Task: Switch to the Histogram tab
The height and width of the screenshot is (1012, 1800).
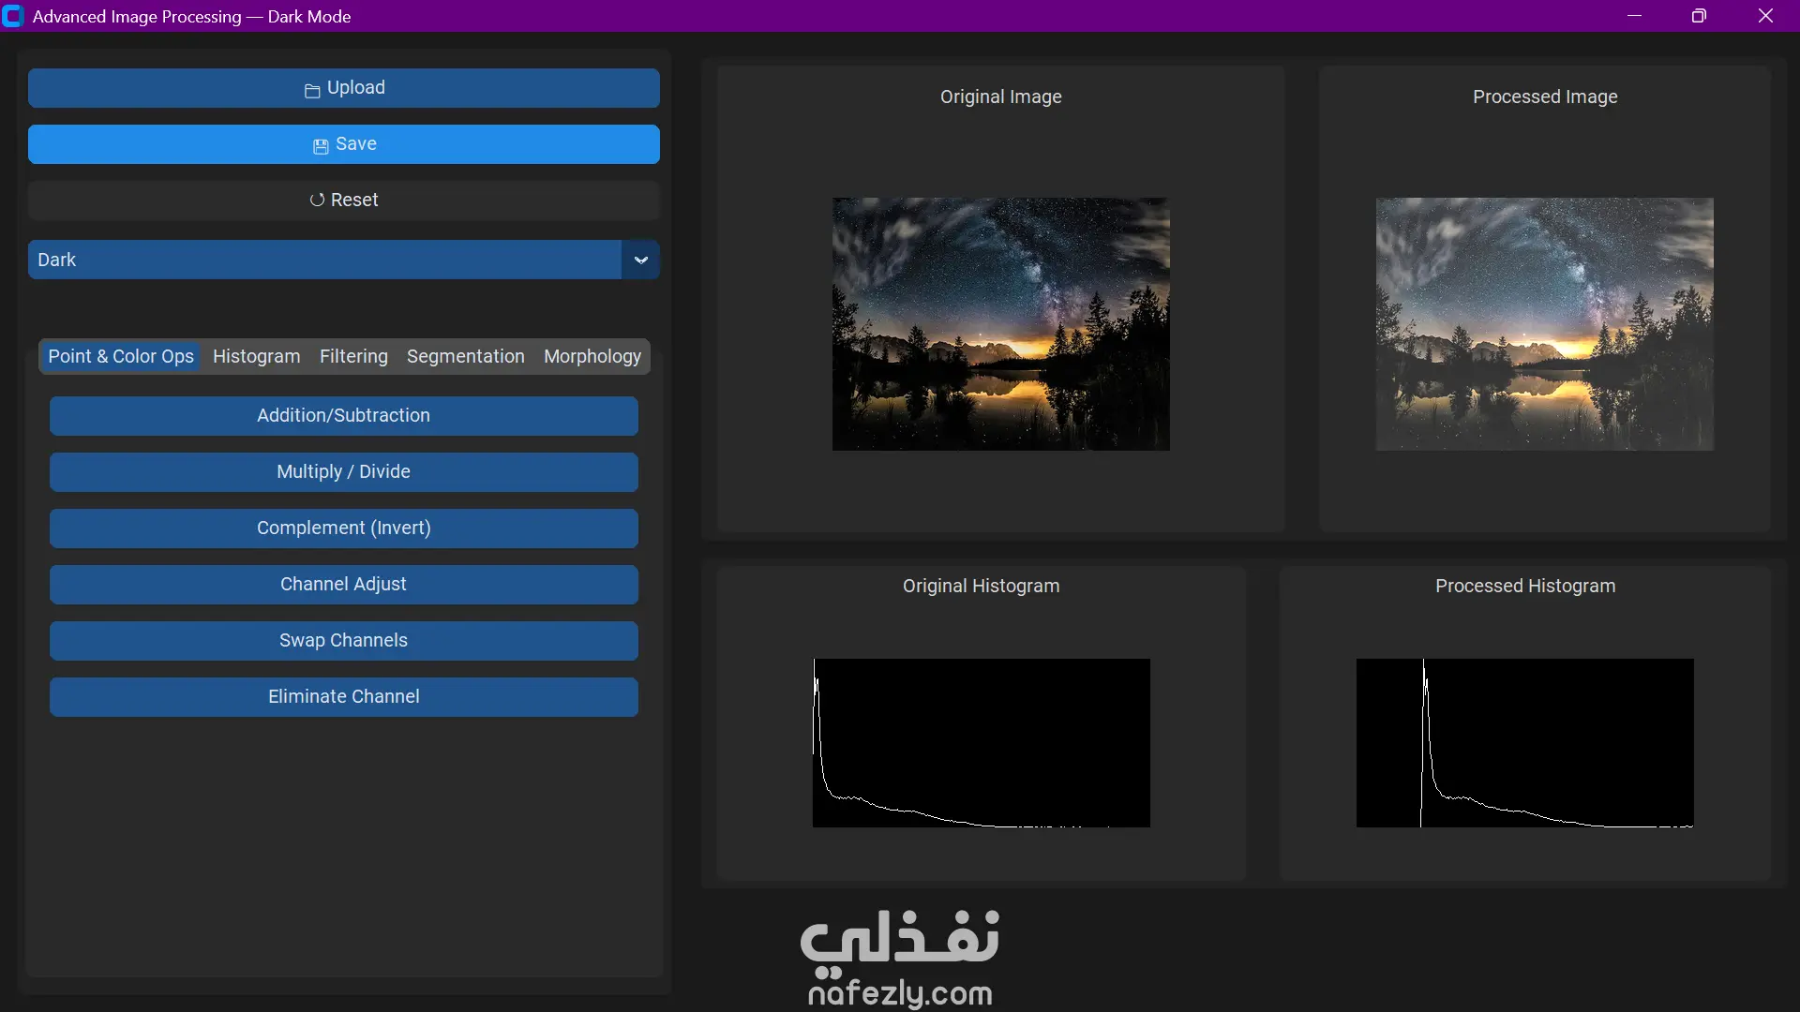Action: coord(256,356)
